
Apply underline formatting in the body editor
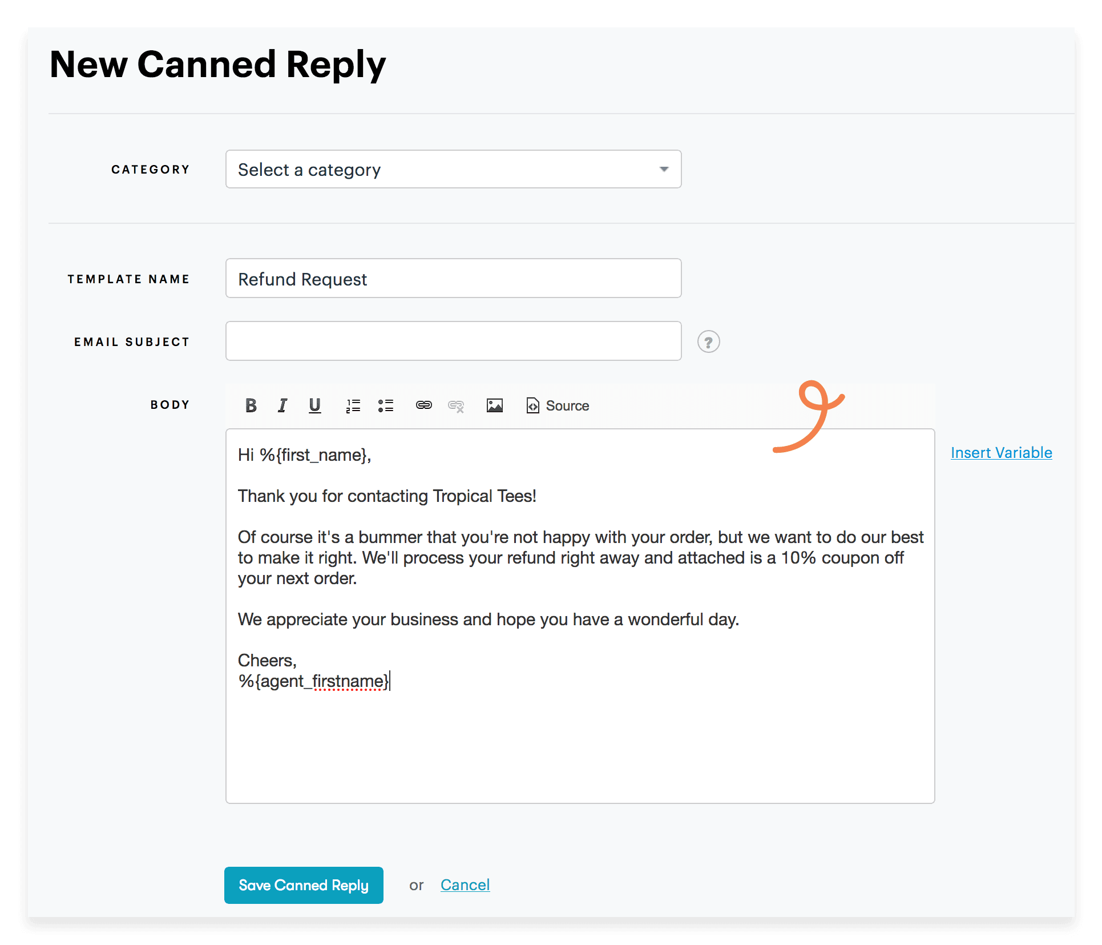[x=314, y=405]
